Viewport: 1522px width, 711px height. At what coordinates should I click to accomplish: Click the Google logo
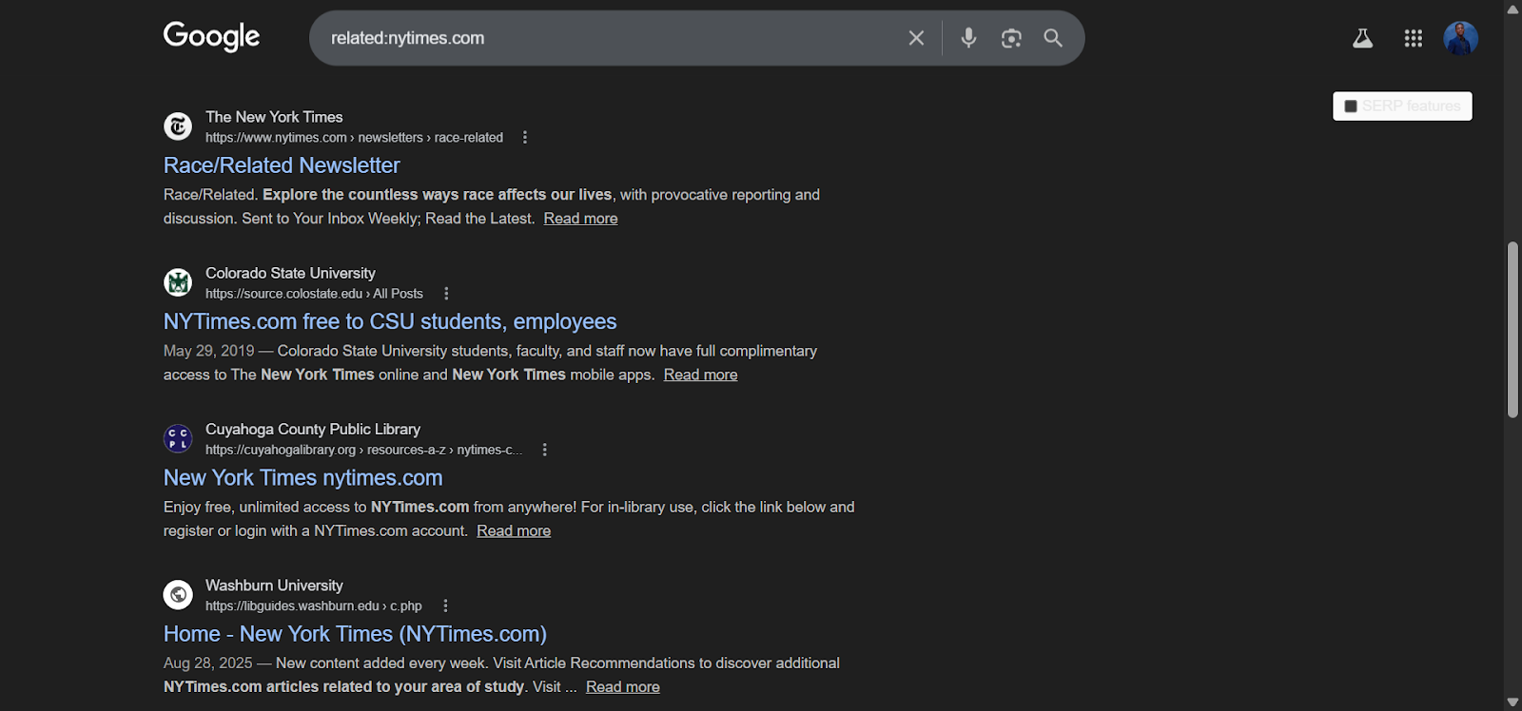pos(211,37)
